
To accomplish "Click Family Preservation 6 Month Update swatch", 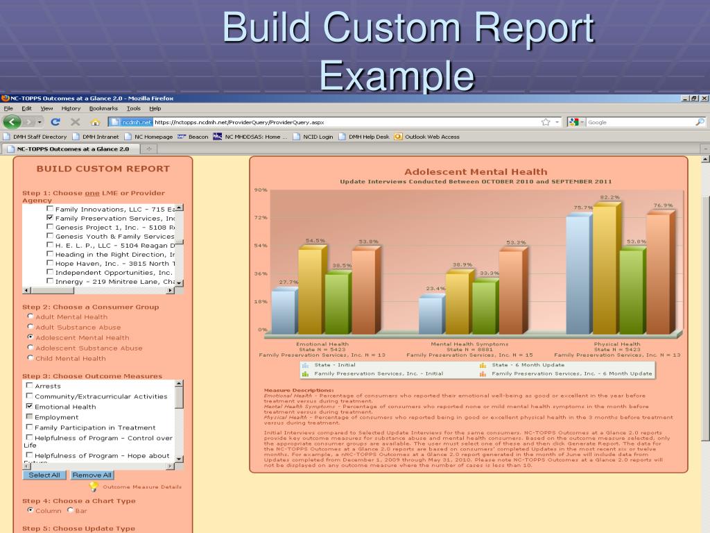I will [x=483, y=374].
